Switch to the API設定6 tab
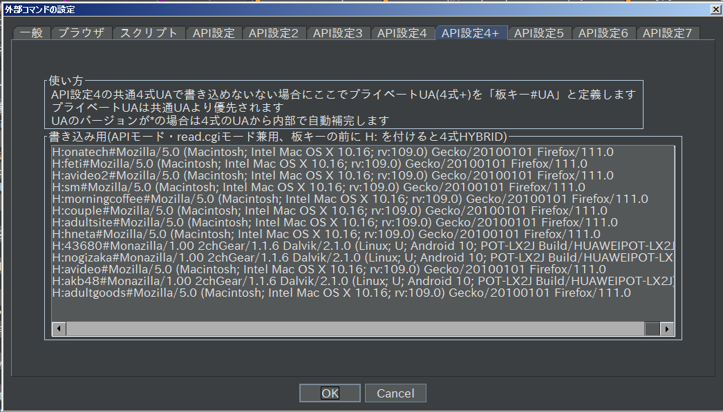 click(x=603, y=33)
